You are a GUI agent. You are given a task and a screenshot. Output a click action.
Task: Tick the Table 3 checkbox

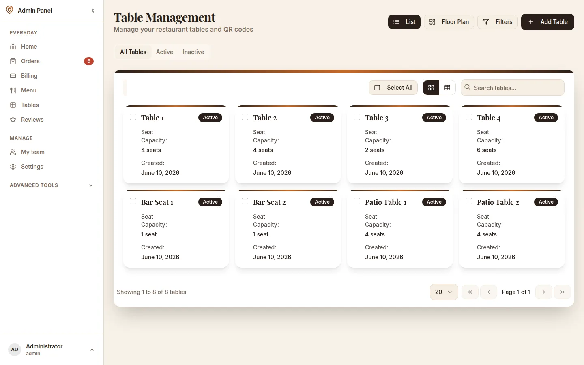[357, 117]
